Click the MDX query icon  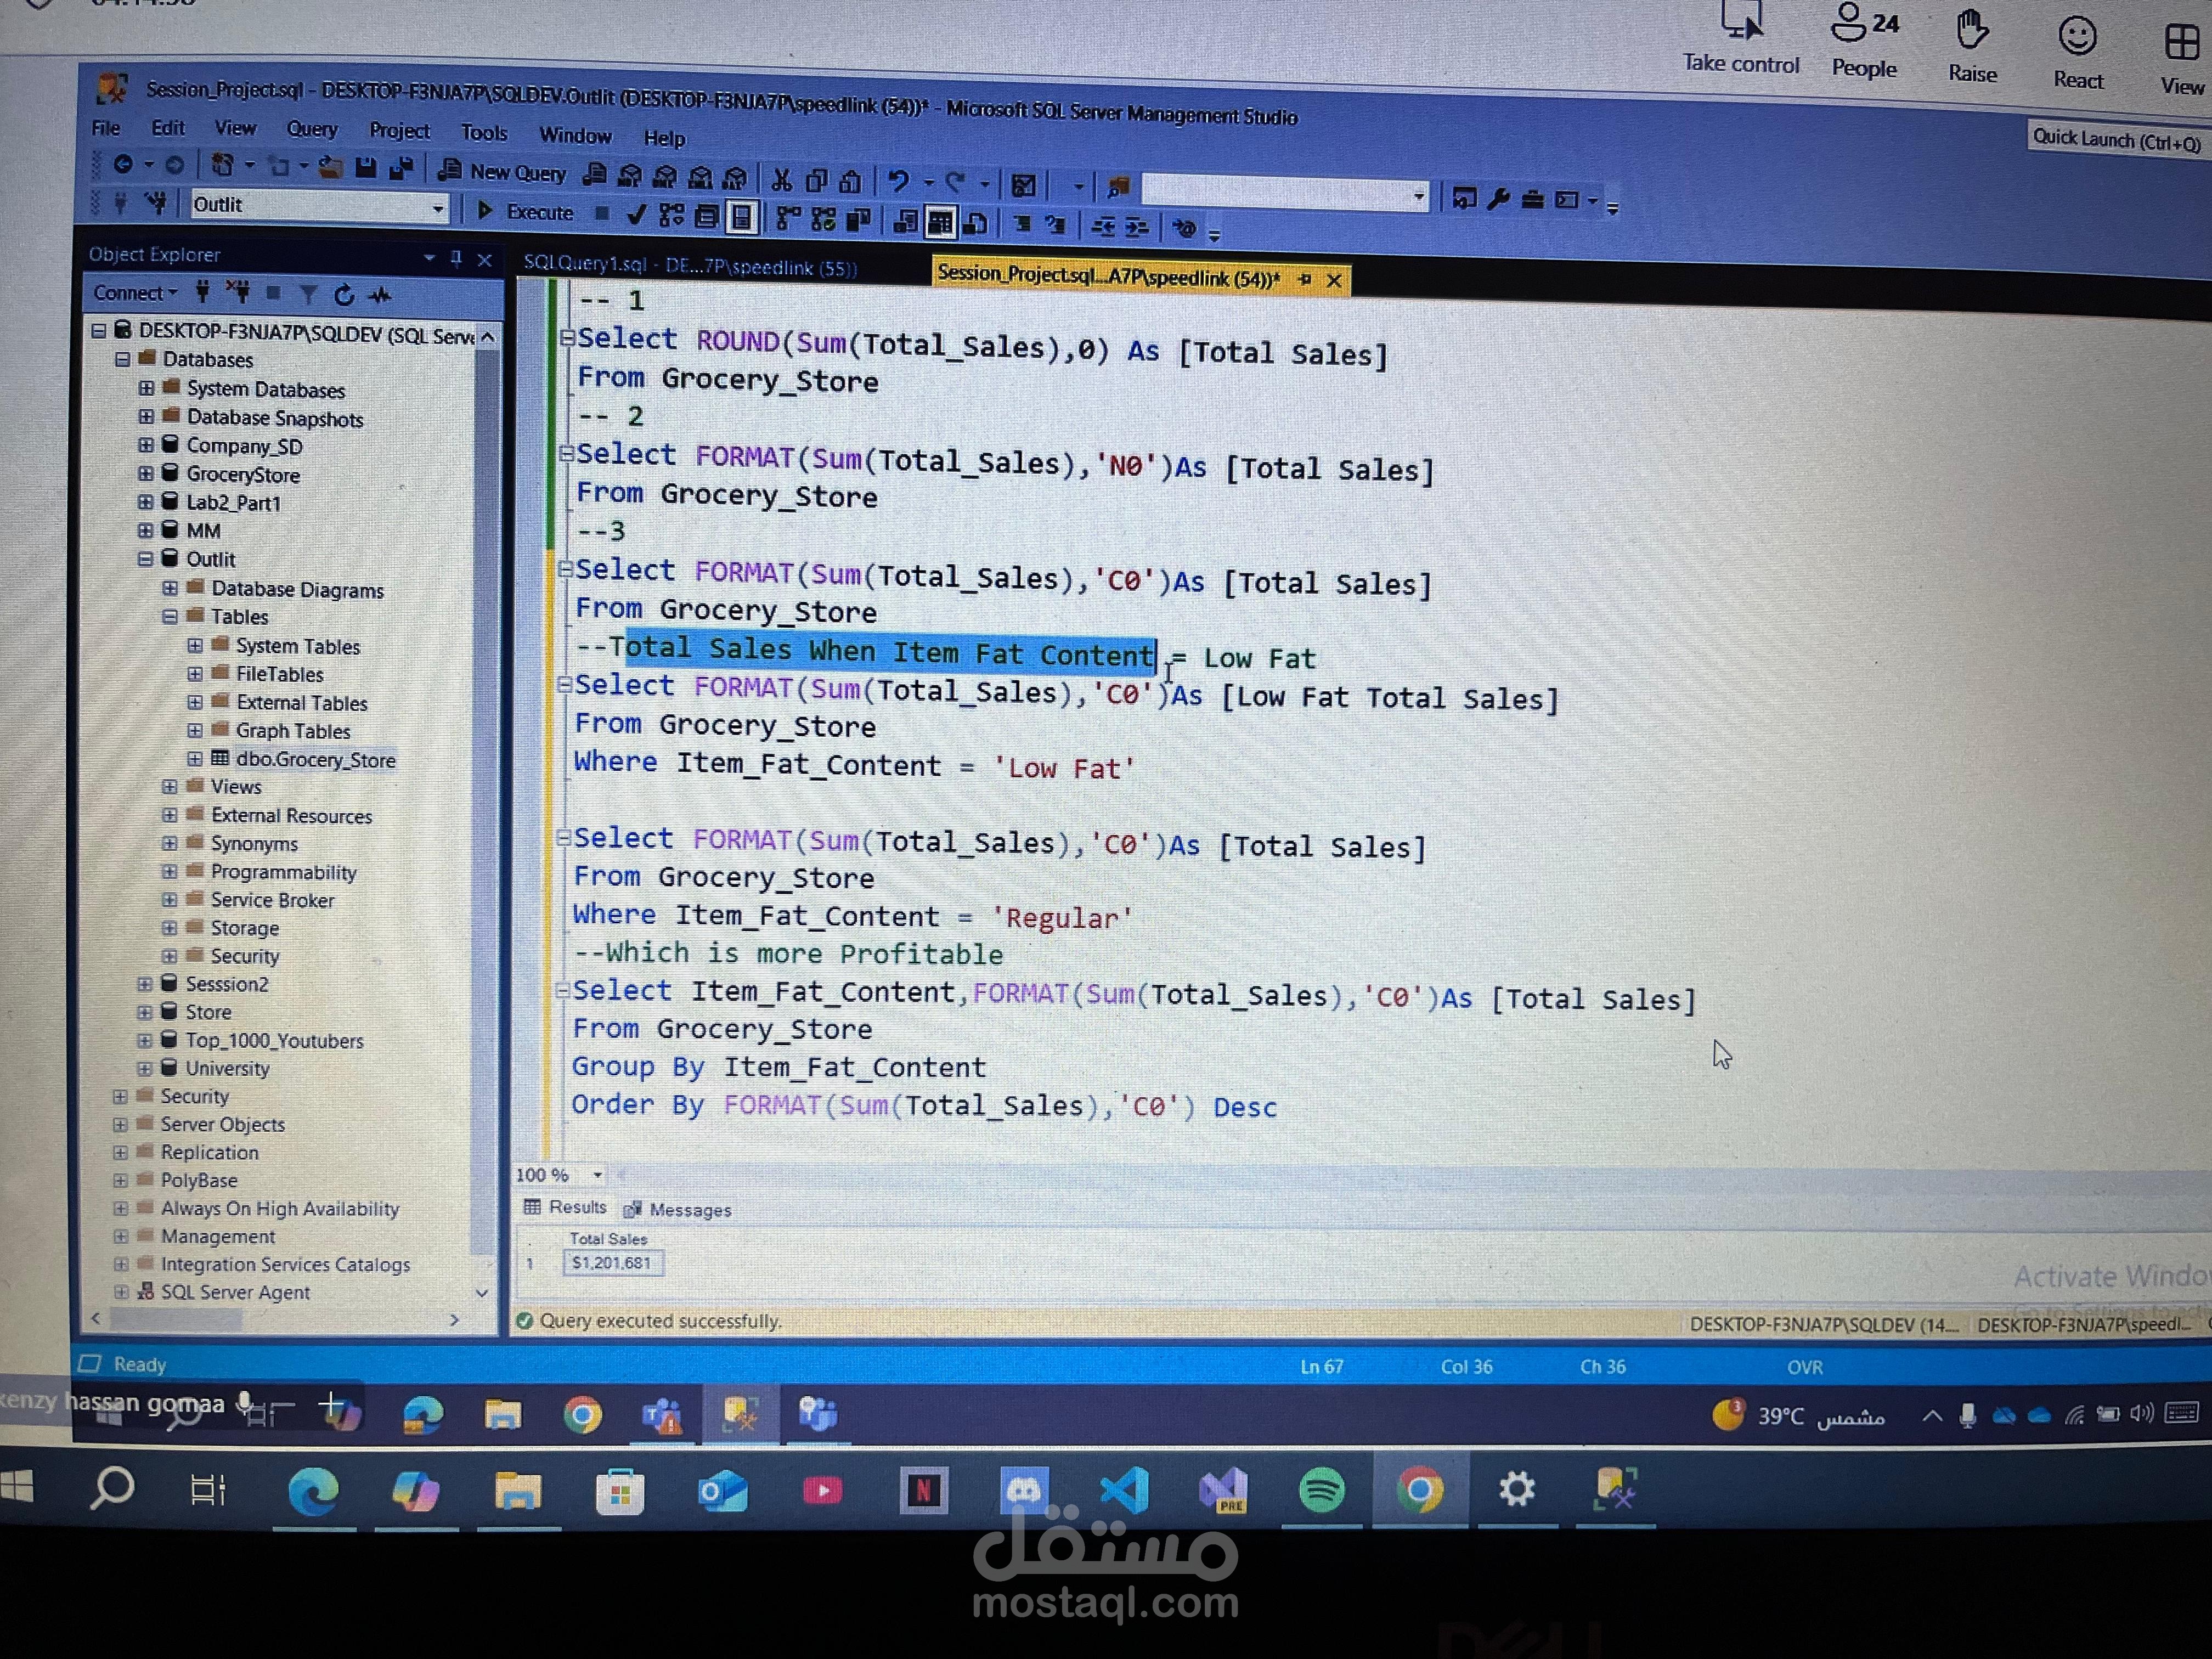pyautogui.click(x=630, y=177)
